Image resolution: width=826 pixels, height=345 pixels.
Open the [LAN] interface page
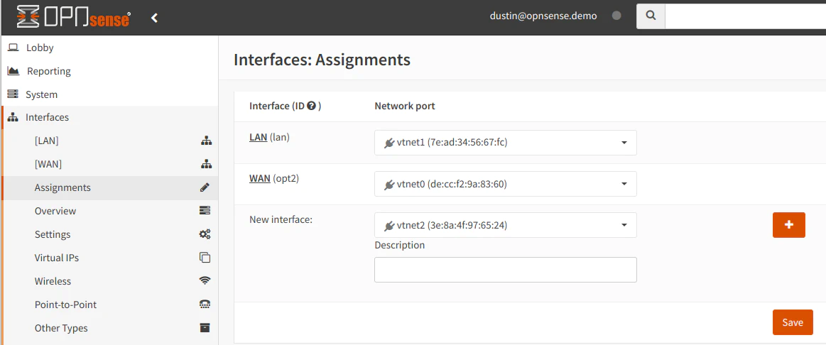[47, 141]
